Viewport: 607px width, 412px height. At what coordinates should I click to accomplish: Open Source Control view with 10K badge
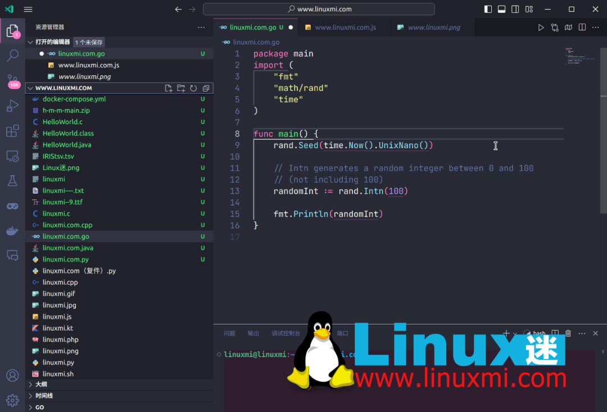click(x=12, y=81)
